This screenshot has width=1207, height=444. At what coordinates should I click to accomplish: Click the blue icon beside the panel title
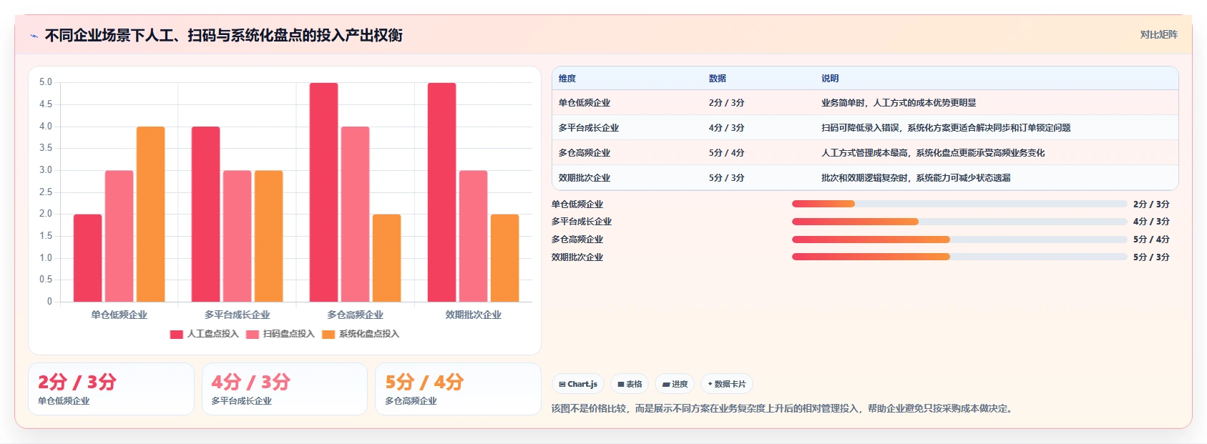(34, 36)
